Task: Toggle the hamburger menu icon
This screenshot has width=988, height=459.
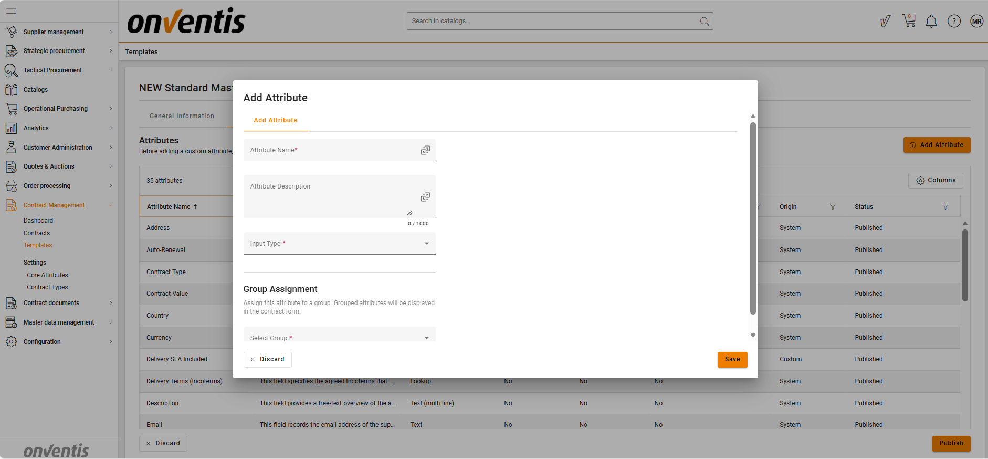Action: [x=11, y=11]
